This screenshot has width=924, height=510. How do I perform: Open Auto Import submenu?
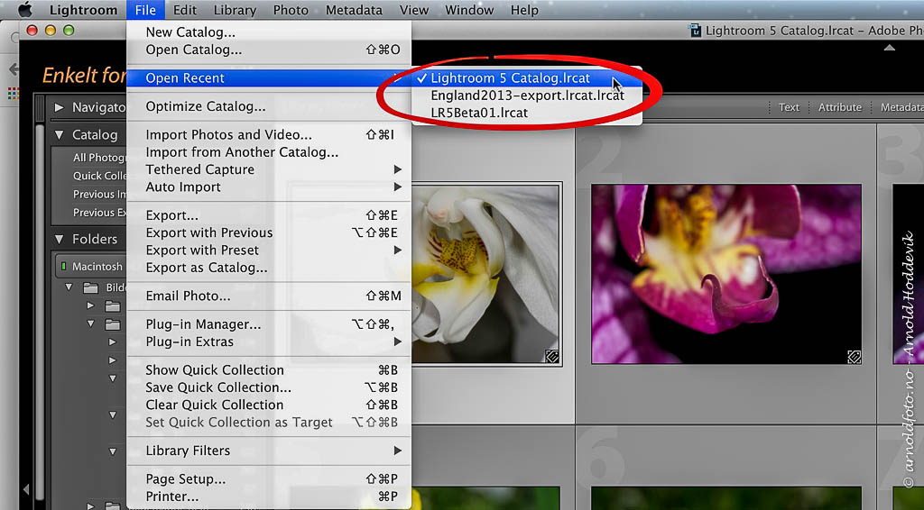pyautogui.click(x=269, y=187)
